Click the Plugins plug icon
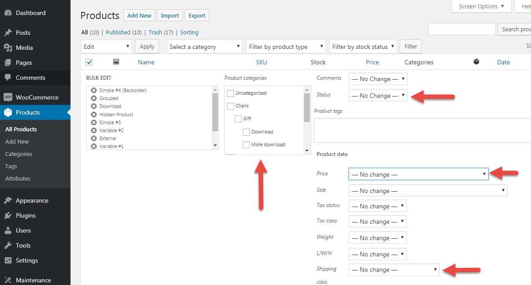Image resolution: width=531 pixels, height=285 pixels. pyautogui.click(x=8, y=215)
